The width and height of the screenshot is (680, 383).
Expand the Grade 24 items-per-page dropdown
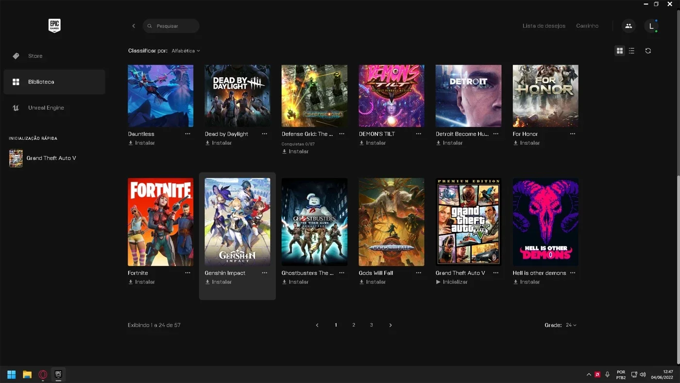571,325
